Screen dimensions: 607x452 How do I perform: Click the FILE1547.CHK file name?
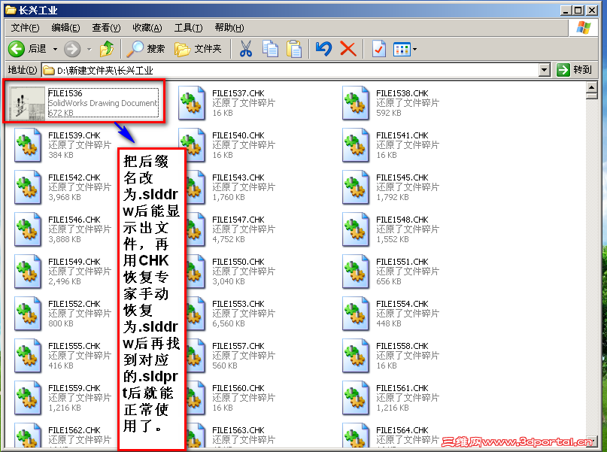(x=238, y=220)
